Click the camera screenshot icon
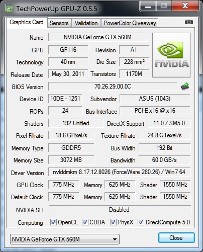 click(x=189, y=22)
